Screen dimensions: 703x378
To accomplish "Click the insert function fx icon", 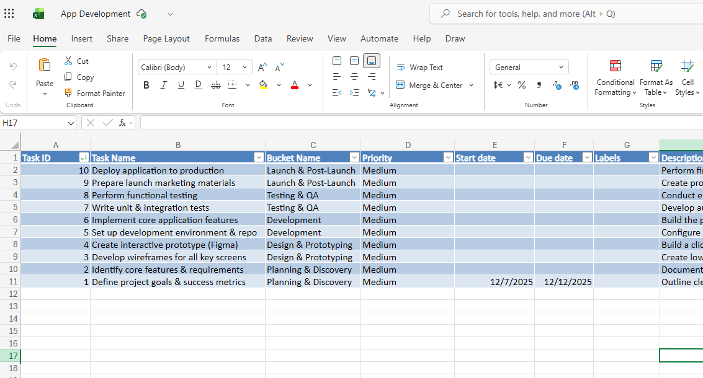I will tap(123, 123).
